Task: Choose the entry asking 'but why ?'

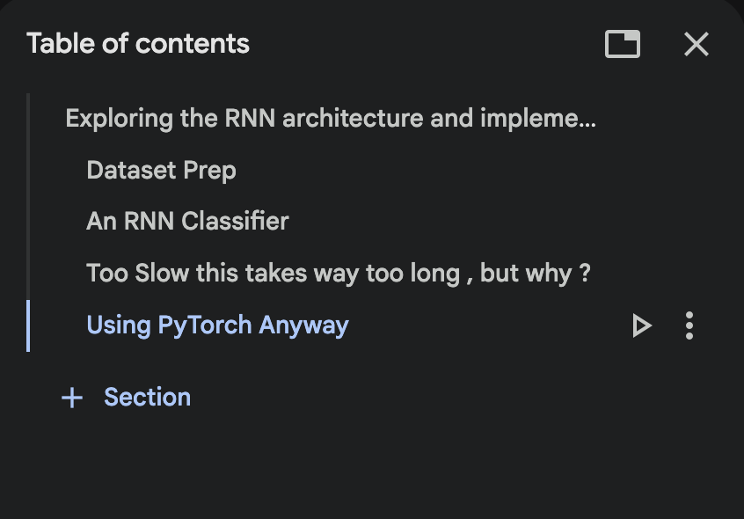Action: (x=339, y=273)
